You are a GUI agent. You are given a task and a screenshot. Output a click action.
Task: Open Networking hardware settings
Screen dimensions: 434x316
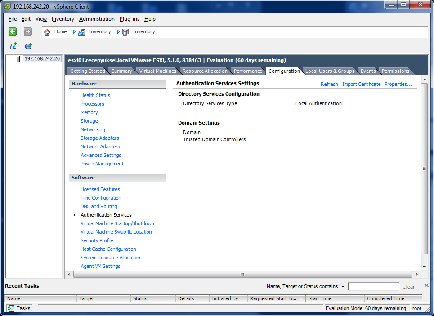[x=93, y=129]
